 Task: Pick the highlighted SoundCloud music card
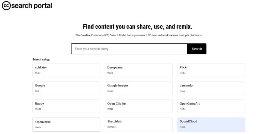pyautogui.click(x=211, y=124)
